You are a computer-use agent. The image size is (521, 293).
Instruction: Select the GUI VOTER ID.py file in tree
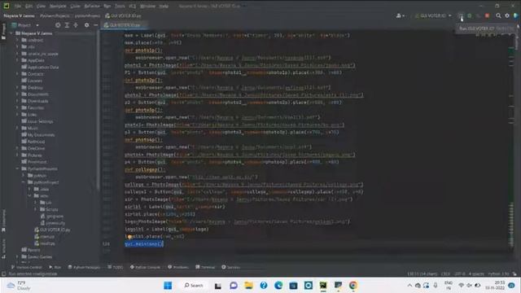[52, 230]
